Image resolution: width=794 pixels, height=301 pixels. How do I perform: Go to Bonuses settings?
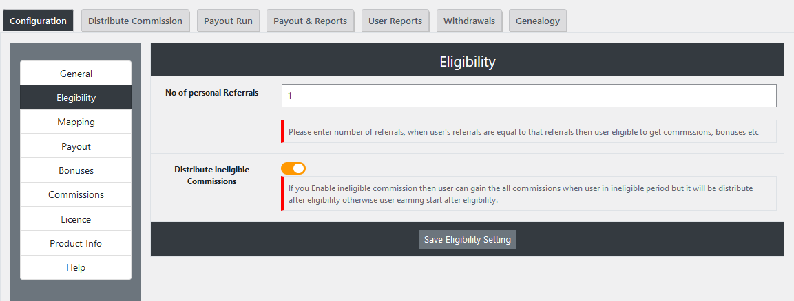(x=76, y=170)
